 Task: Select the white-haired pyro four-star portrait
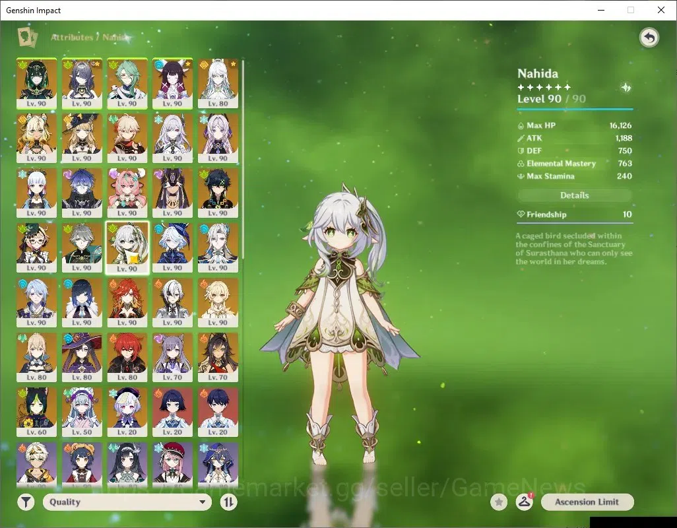click(x=37, y=466)
